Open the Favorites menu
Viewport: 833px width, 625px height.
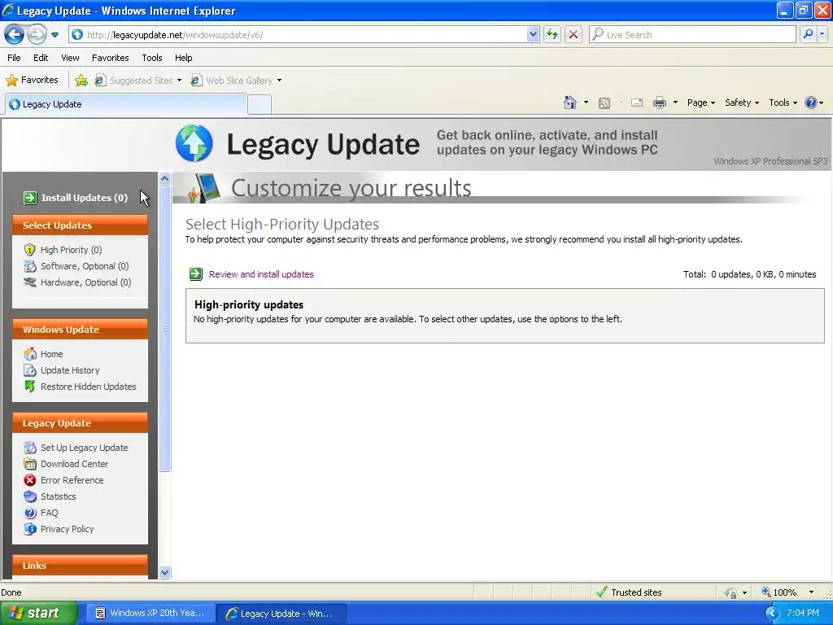(x=111, y=58)
